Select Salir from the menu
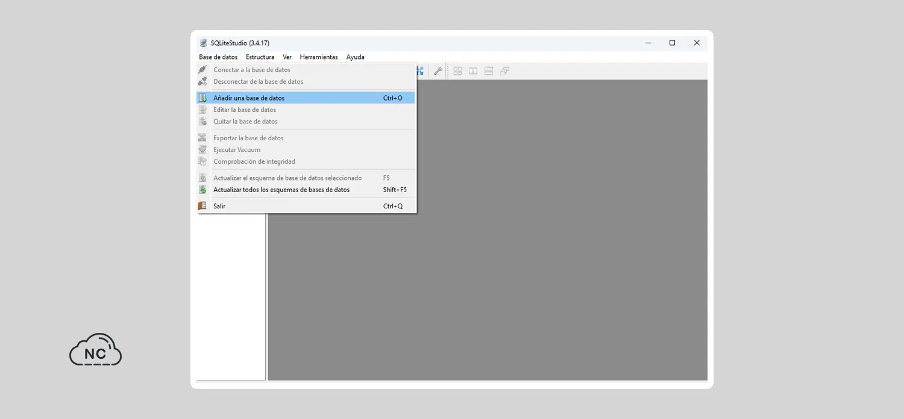904x419 pixels. click(x=306, y=206)
